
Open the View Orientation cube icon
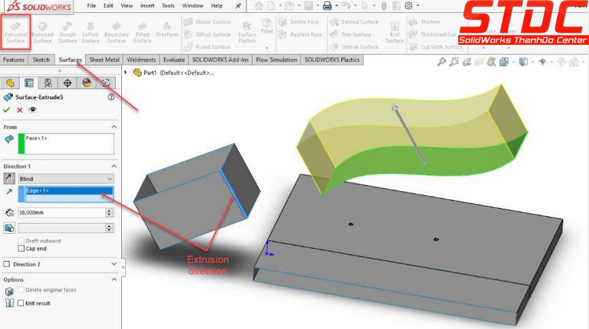(504, 62)
